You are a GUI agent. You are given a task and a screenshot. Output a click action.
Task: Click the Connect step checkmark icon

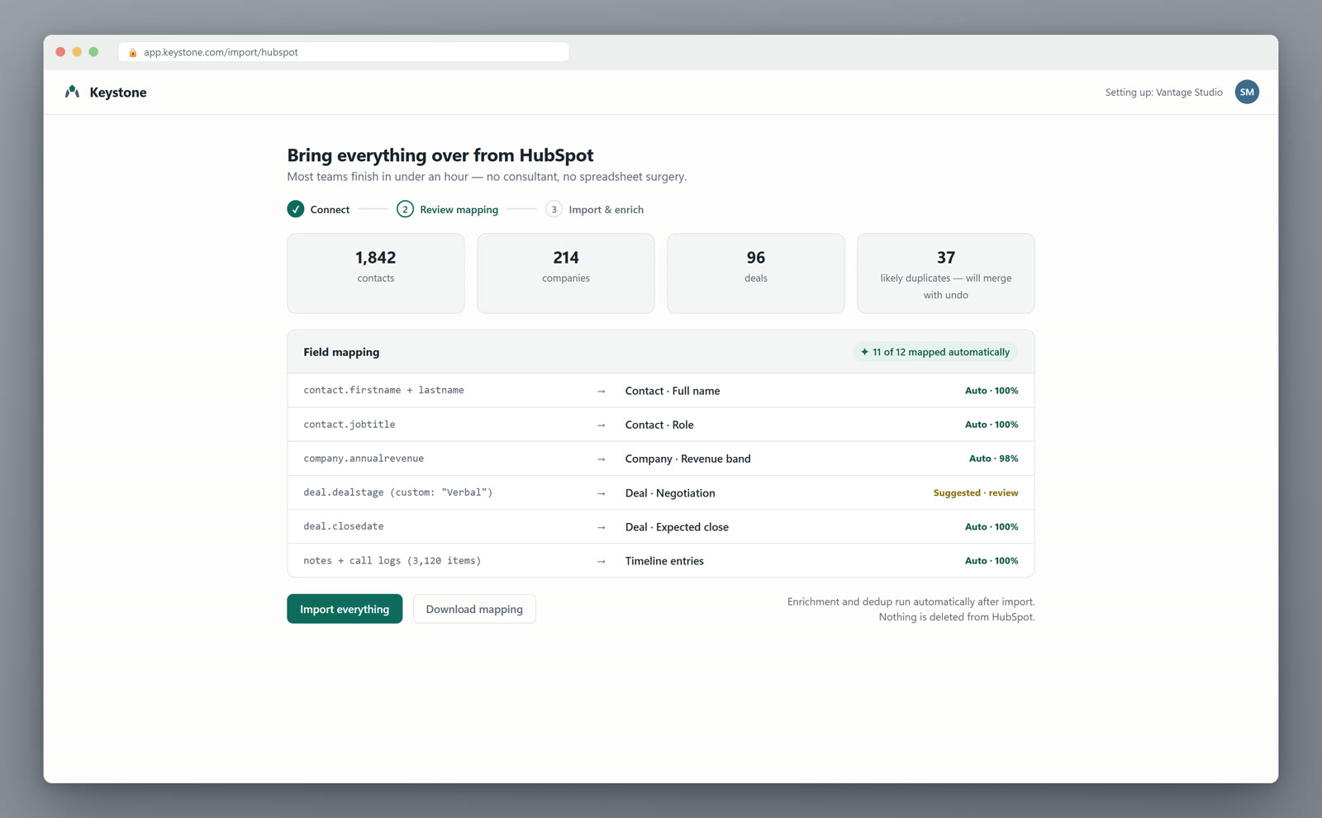[296, 209]
